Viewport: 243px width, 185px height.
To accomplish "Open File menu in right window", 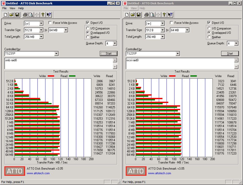I will click(126, 8).
